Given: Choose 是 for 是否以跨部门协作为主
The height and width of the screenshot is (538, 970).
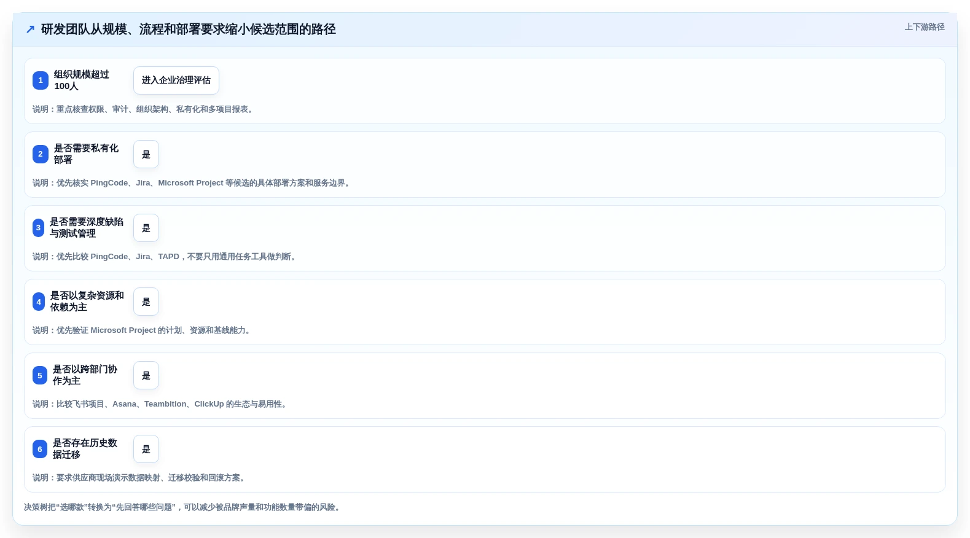Looking at the screenshot, I should [146, 375].
